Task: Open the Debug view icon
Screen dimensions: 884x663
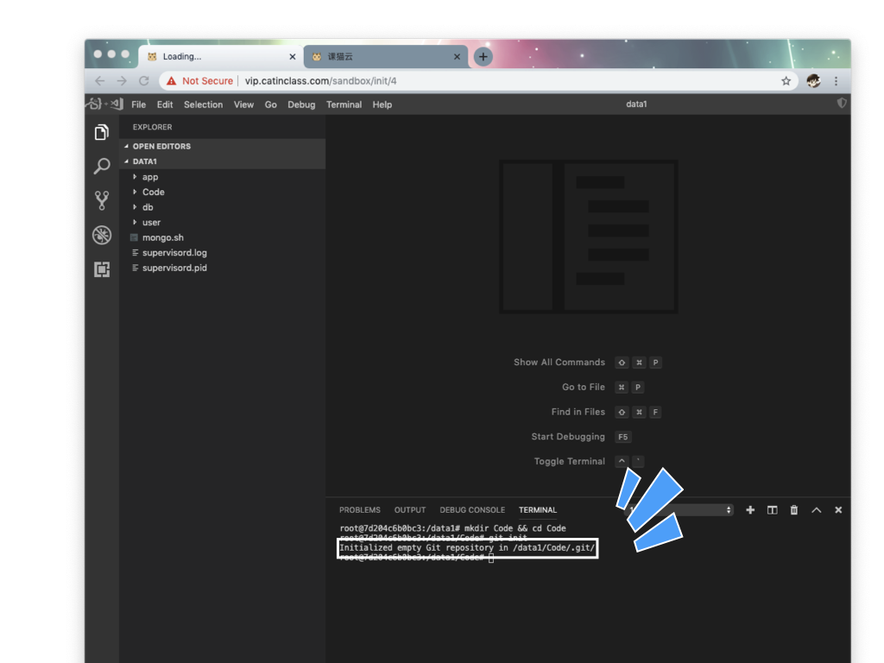Action: [x=102, y=235]
